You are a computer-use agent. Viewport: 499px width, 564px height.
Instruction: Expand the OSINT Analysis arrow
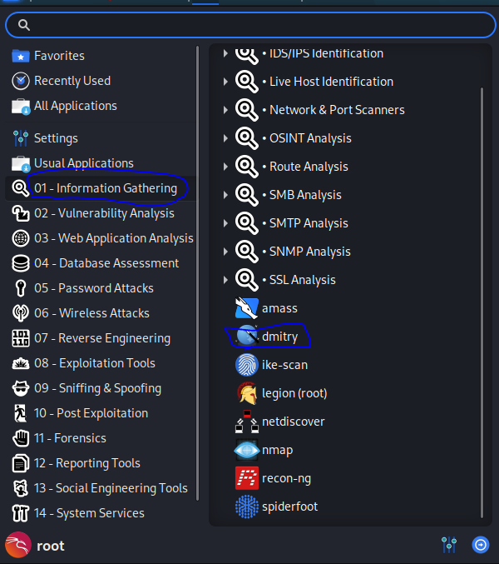[x=225, y=138]
